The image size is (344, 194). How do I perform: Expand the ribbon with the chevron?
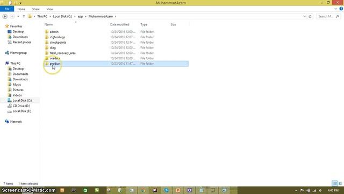[x=335, y=9]
